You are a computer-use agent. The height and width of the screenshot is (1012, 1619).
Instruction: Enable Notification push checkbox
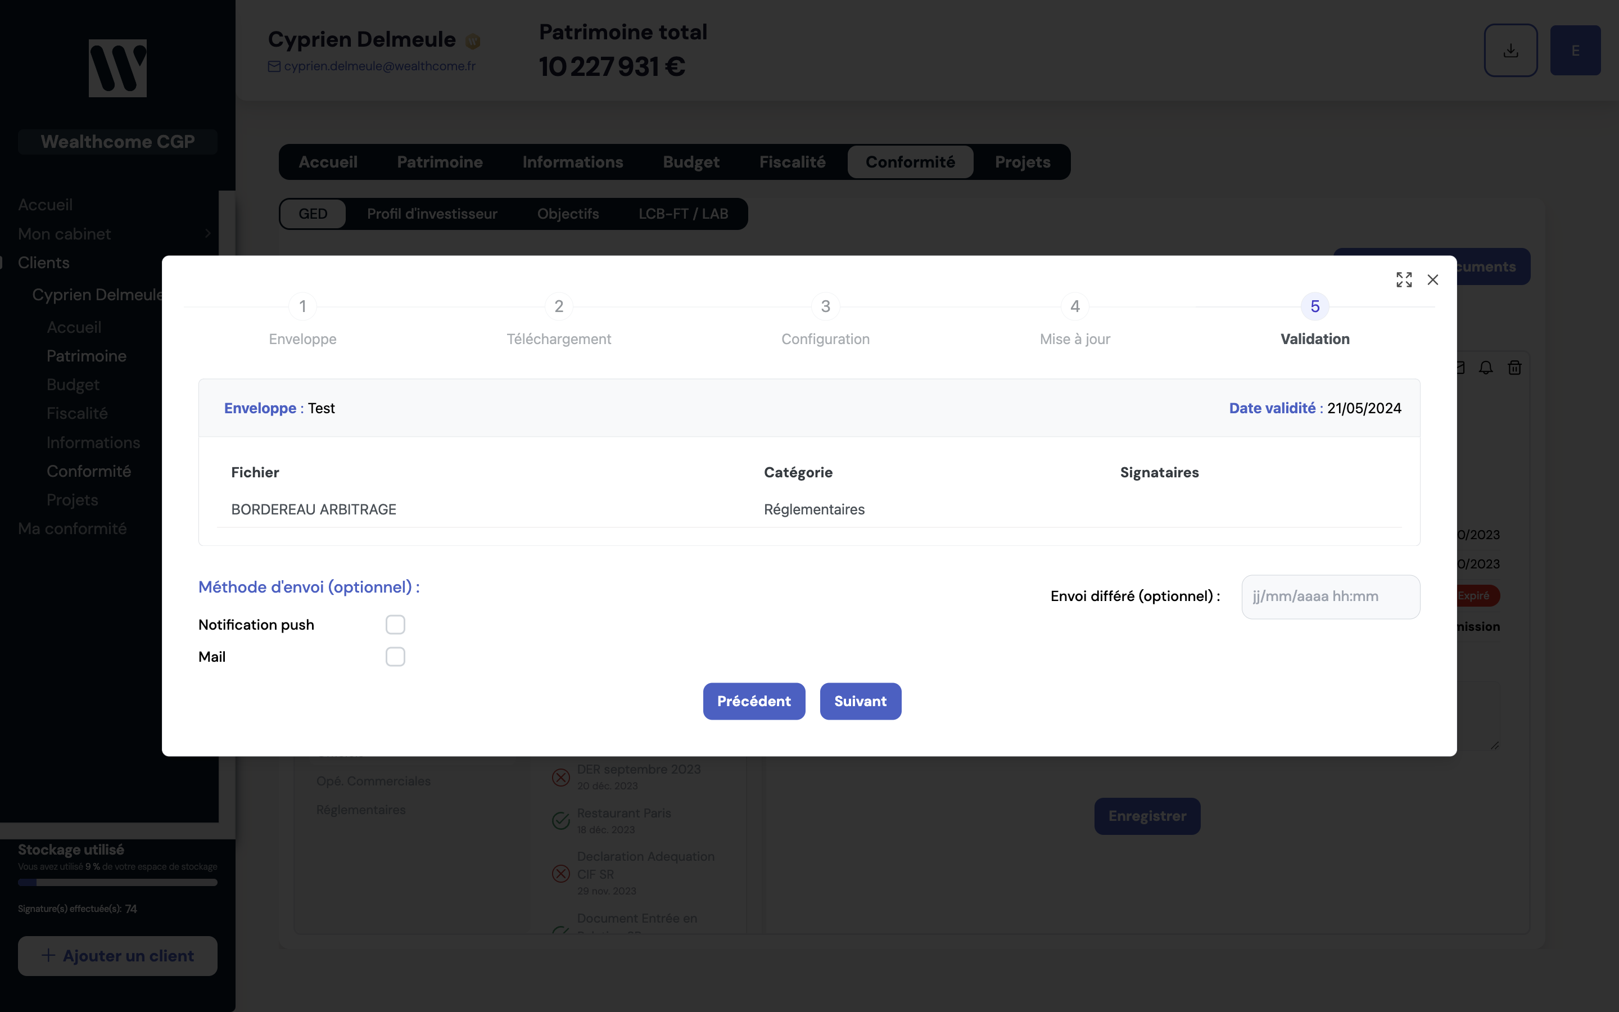[395, 625]
